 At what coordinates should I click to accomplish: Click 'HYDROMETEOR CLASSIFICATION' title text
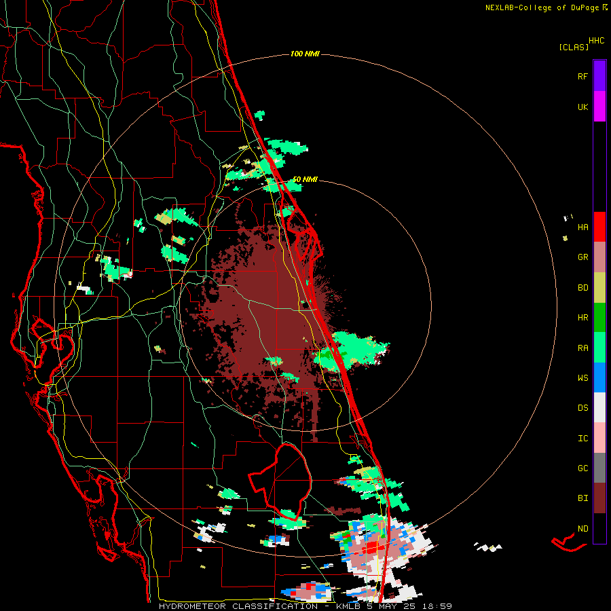click(238, 606)
